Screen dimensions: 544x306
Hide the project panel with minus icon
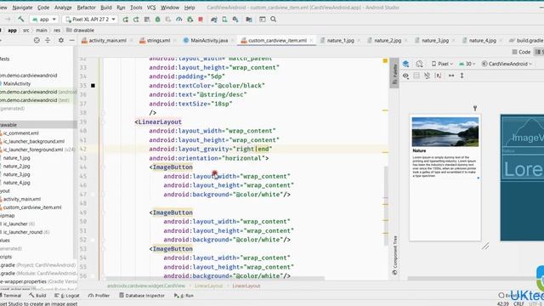pos(71,40)
